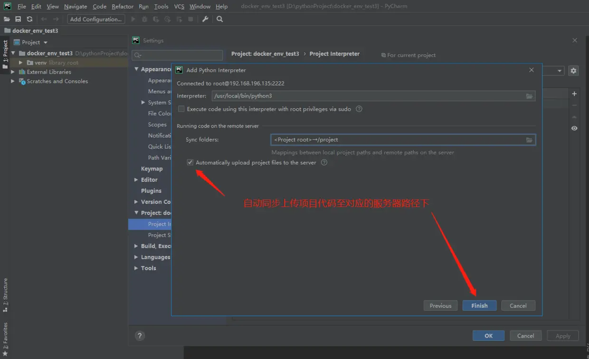Click the help icon next to sudo option

tap(359, 109)
